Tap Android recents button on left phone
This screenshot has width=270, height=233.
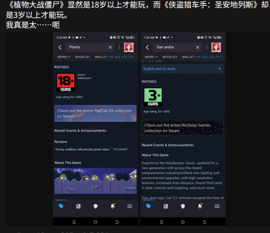[74, 222]
